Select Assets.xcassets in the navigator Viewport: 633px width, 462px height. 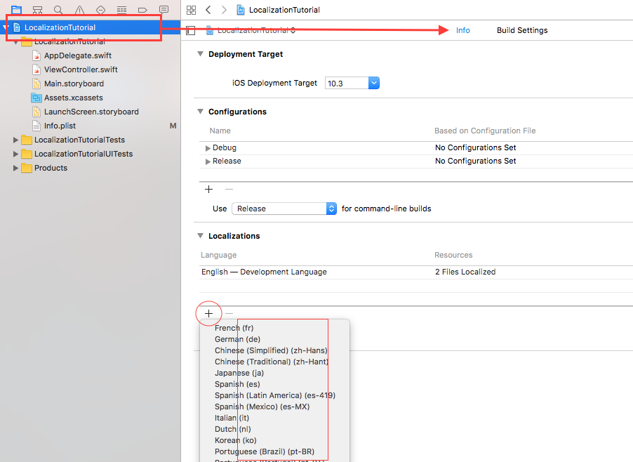pyautogui.click(x=74, y=98)
